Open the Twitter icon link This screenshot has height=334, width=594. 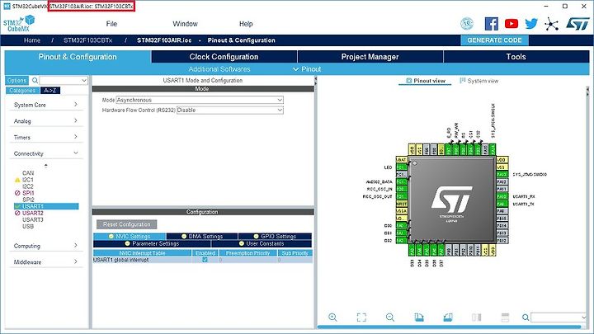531,24
